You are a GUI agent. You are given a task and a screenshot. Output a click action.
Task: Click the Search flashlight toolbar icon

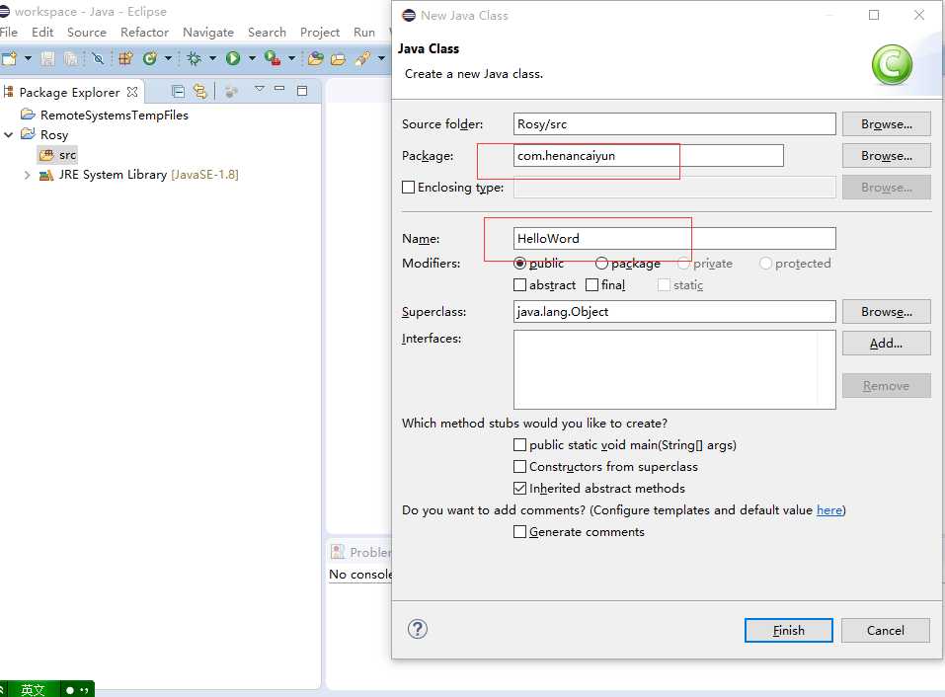click(362, 58)
